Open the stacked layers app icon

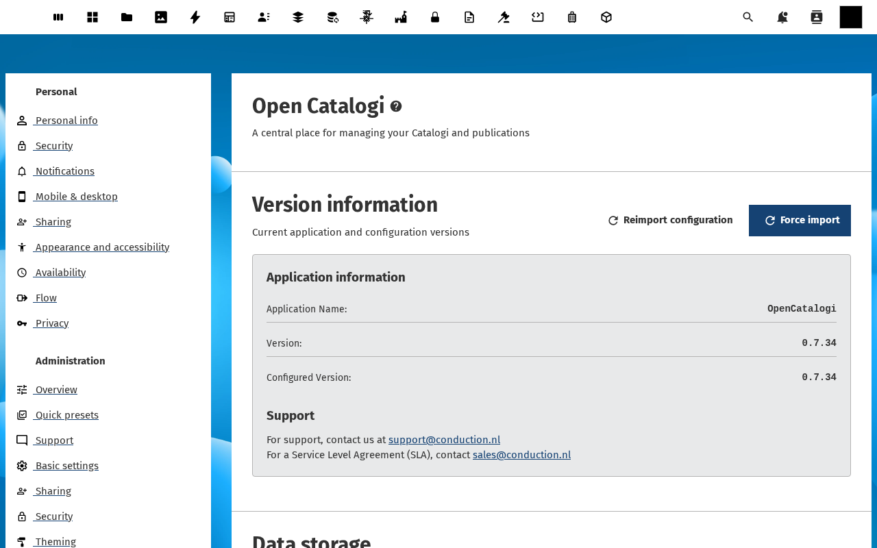pyautogui.click(x=298, y=17)
